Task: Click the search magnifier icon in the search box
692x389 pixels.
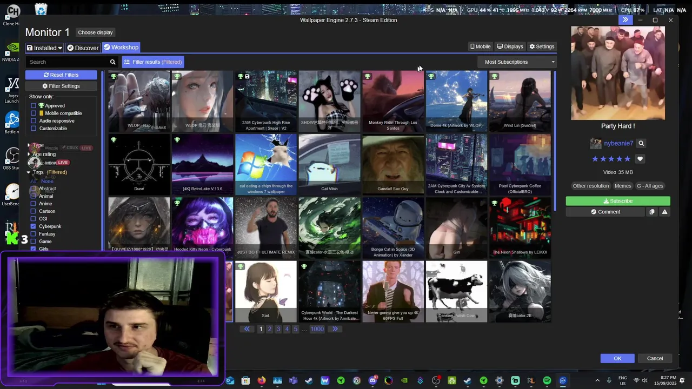Action: 112,62
